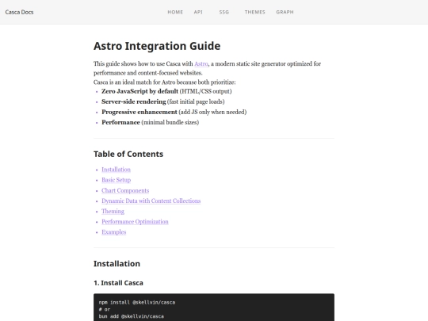
Task: Open the API nav item
Action: pos(198,12)
